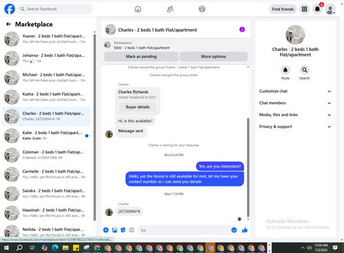Click the 'Message sent' bubble

[x=131, y=131]
